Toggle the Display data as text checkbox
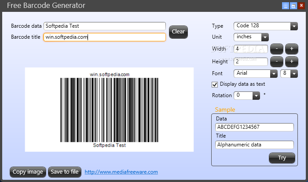Viewport: 308px width, 182px height. pos(215,84)
